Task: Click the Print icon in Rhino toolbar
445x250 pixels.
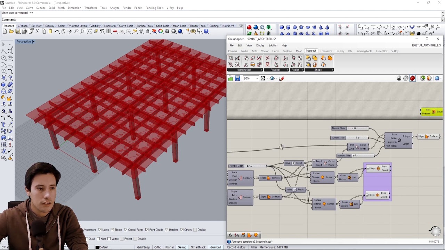Action: 24,31
